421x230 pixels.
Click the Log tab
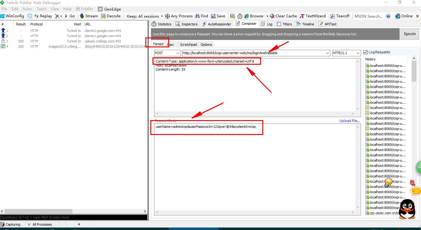(267, 24)
